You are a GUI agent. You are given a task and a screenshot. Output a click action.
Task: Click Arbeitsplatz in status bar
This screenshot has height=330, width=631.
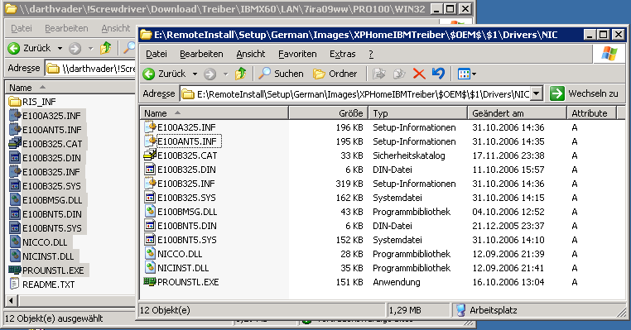[488, 310]
